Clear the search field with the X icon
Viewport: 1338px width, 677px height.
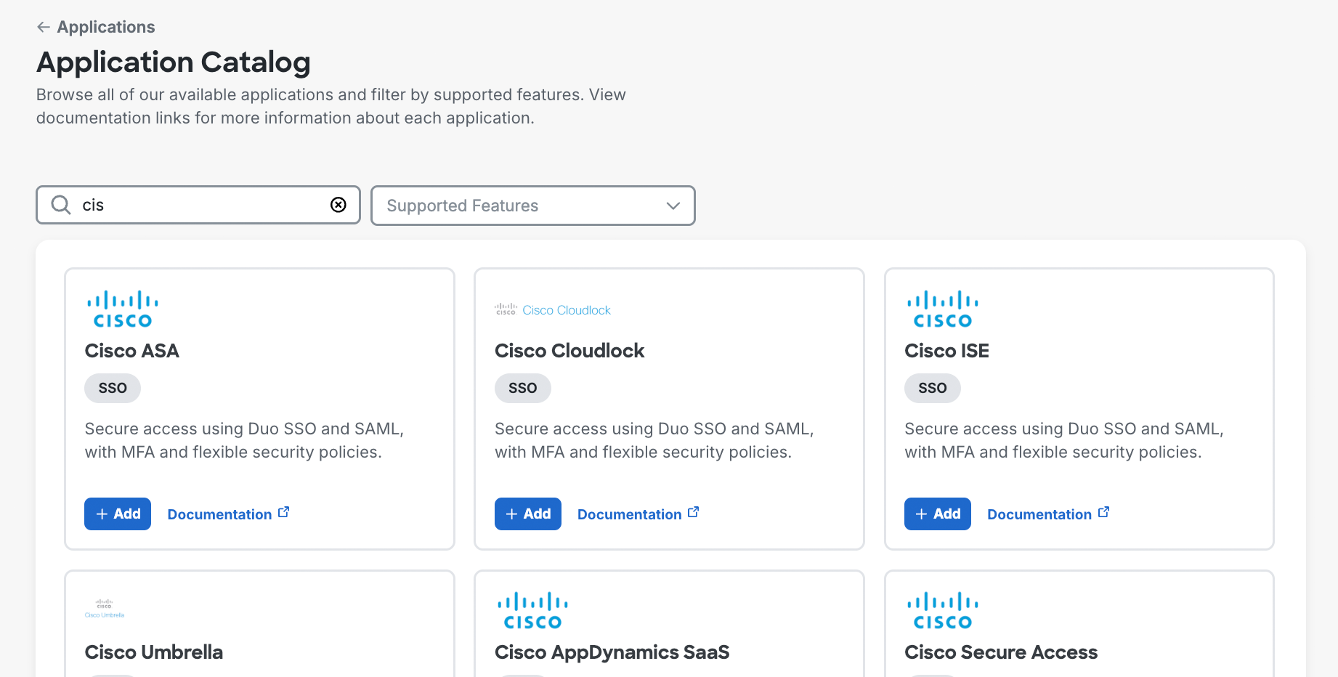(338, 205)
